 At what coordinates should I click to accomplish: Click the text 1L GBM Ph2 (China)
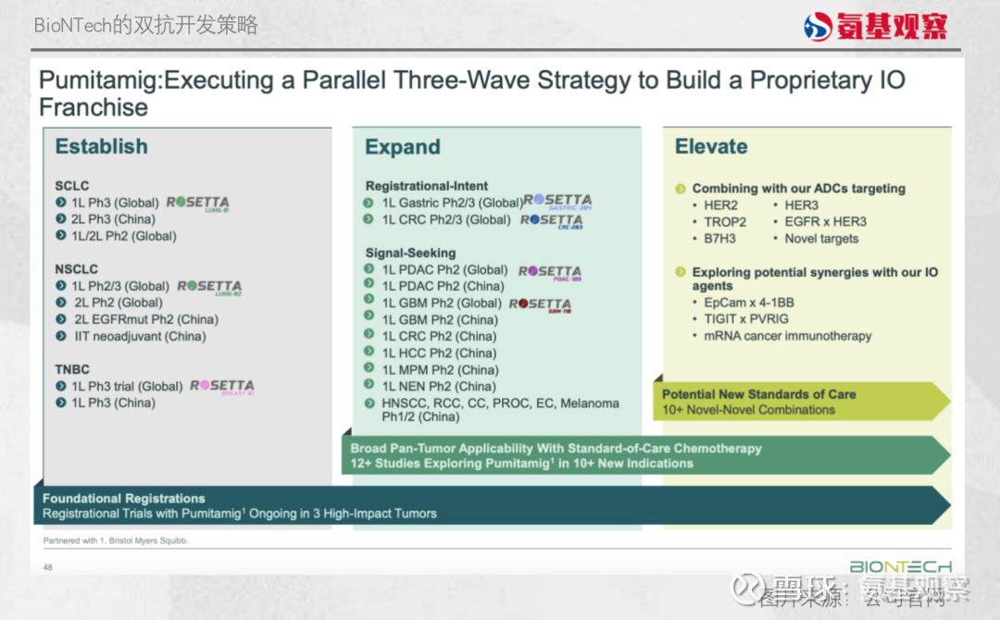pos(440,320)
